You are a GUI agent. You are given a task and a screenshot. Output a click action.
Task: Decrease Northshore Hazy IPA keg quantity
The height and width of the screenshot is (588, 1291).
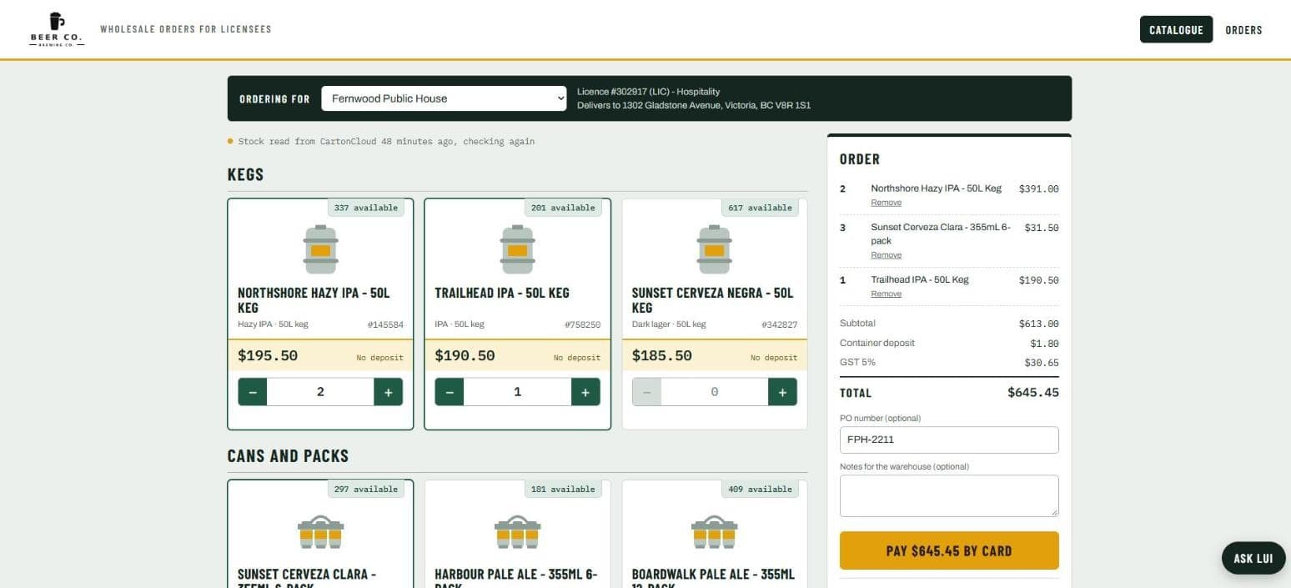pos(253,392)
